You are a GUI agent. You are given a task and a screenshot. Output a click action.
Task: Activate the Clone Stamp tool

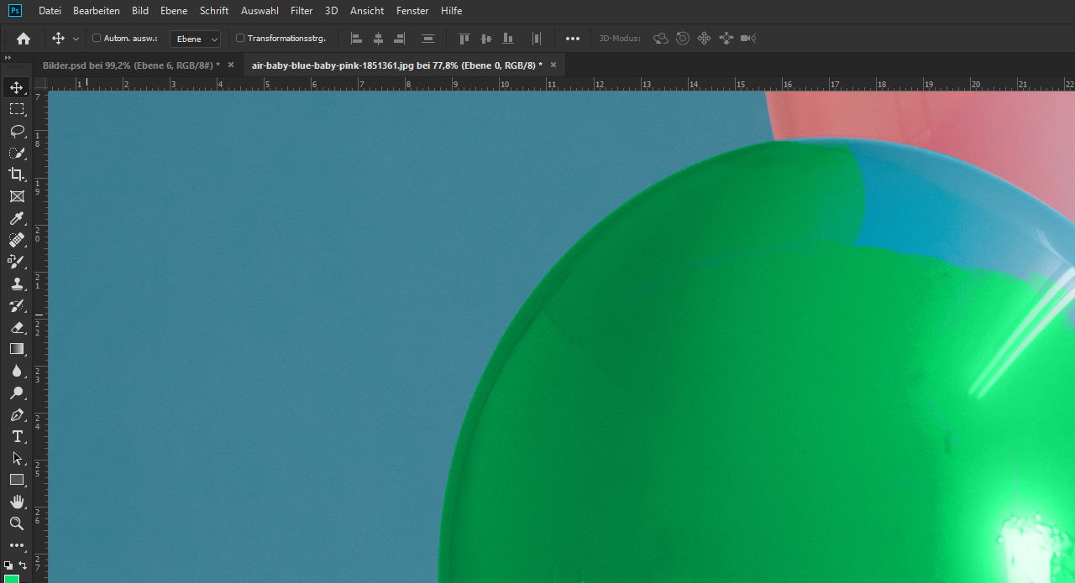click(x=17, y=284)
